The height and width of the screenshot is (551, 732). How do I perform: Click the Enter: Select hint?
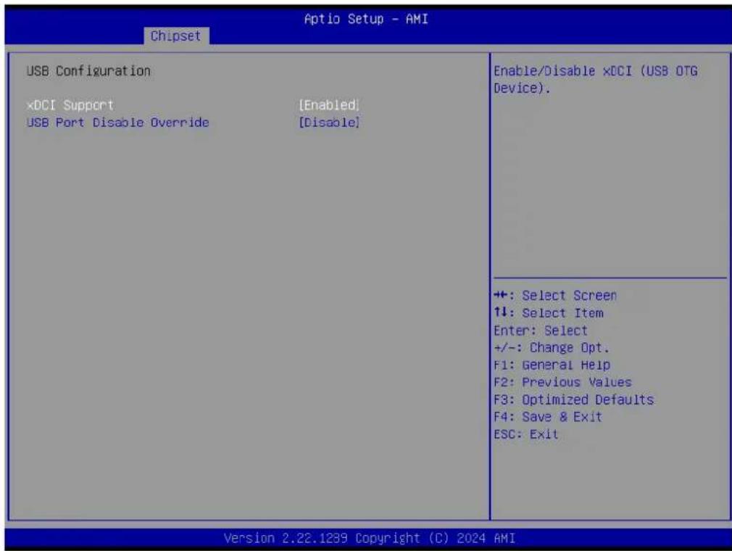541,331
